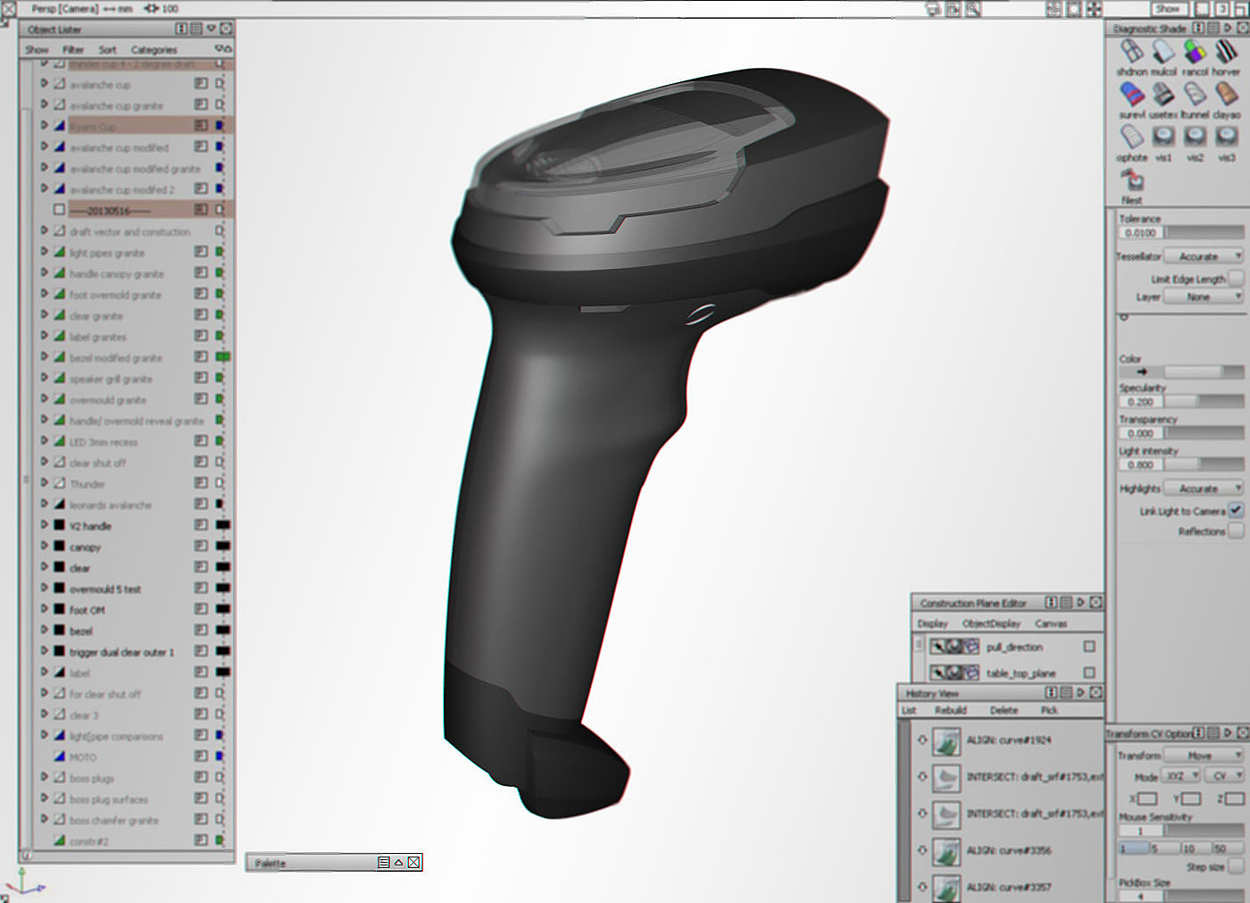Click Pick in History View
The height and width of the screenshot is (903, 1250).
(1049, 710)
